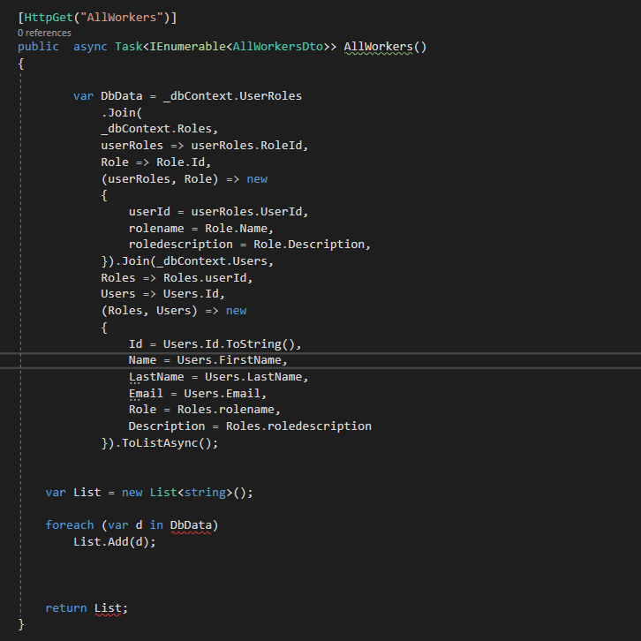Click the "userRoles => userRoles.RoleId," lambda line
The width and height of the screenshot is (641, 641).
coord(205,146)
